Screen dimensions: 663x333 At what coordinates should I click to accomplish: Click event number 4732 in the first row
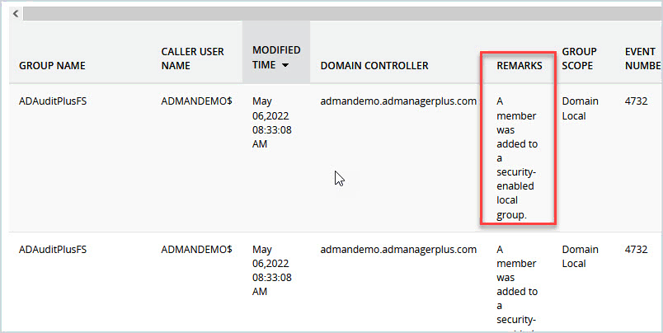[x=637, y=101]
